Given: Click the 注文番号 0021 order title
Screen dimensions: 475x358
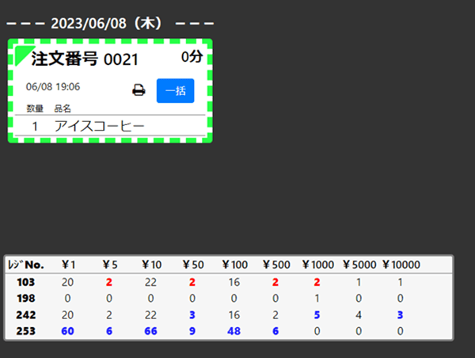Looking at the screenshot, I should [85, 59].
